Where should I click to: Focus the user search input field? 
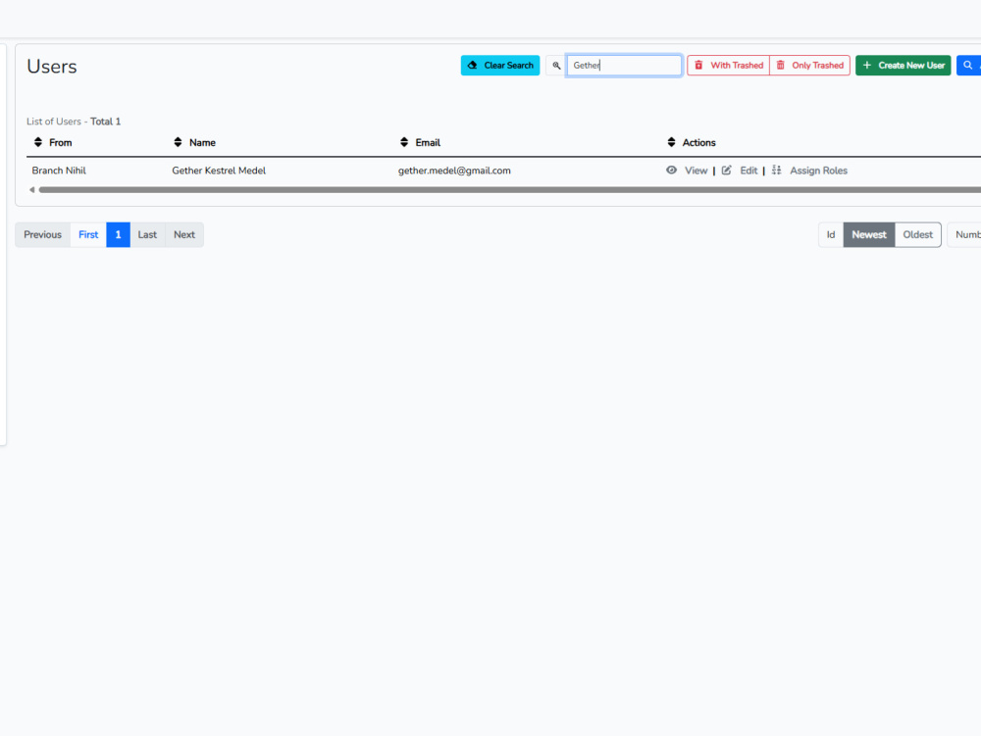pyautogui.click(x=624, y=65)
